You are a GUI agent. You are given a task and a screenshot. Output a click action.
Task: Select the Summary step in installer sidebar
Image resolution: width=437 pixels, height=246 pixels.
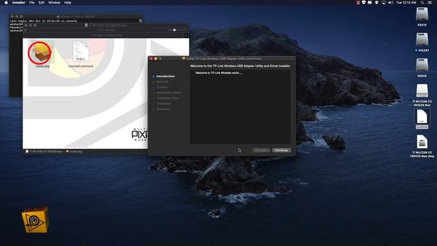(x=163, y=109)
